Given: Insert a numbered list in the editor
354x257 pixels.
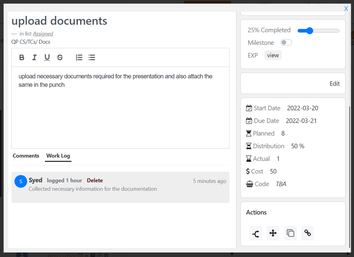Looking at the screenshot, I should [79, 58].
